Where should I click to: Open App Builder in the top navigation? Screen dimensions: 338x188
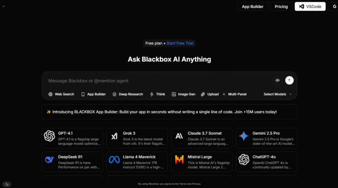[252, 6]
